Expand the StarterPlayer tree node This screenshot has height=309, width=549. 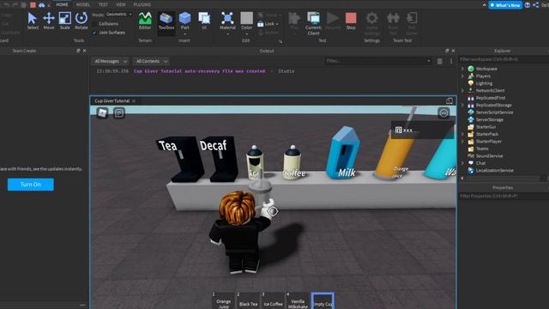tap(462, 141)
